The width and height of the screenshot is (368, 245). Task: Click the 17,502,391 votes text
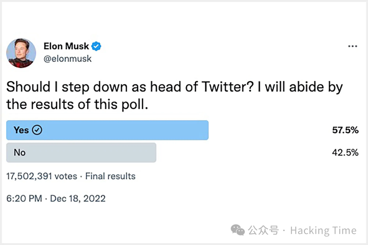pos(41,176)
